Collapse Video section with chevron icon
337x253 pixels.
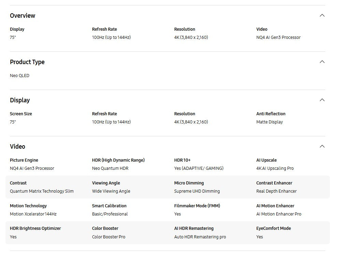click(322, 147)
